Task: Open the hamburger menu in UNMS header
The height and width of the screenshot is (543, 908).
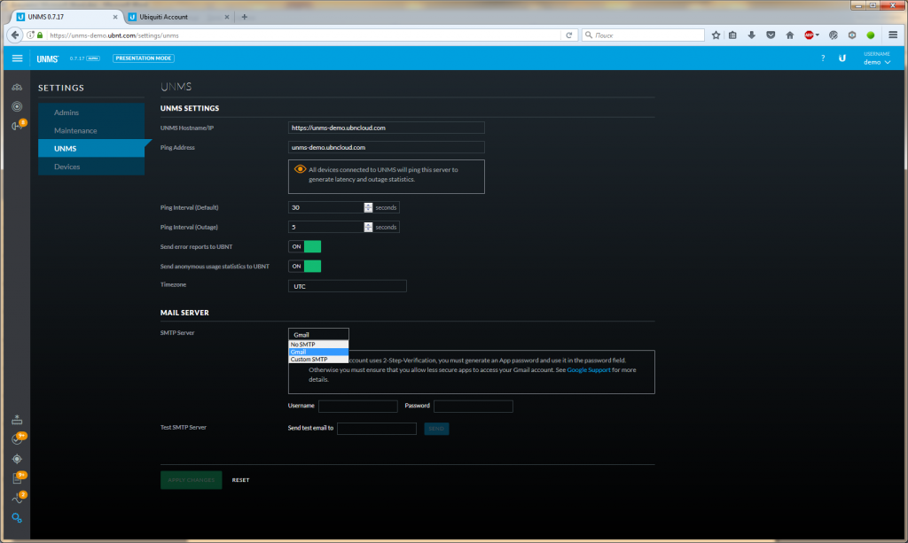Action: coord(17,58)
